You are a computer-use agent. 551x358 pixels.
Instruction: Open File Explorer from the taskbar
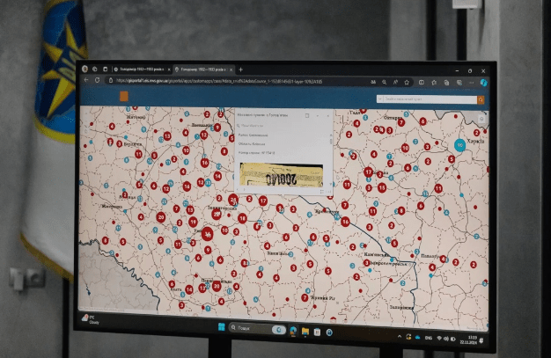(305, 331)
